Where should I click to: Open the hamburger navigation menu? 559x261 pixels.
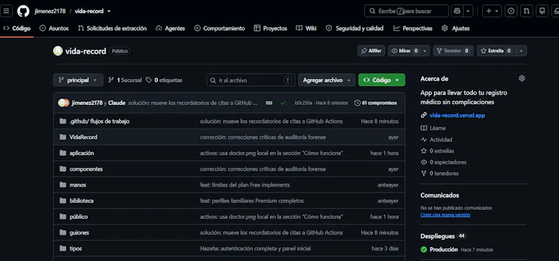pos(6,11)
